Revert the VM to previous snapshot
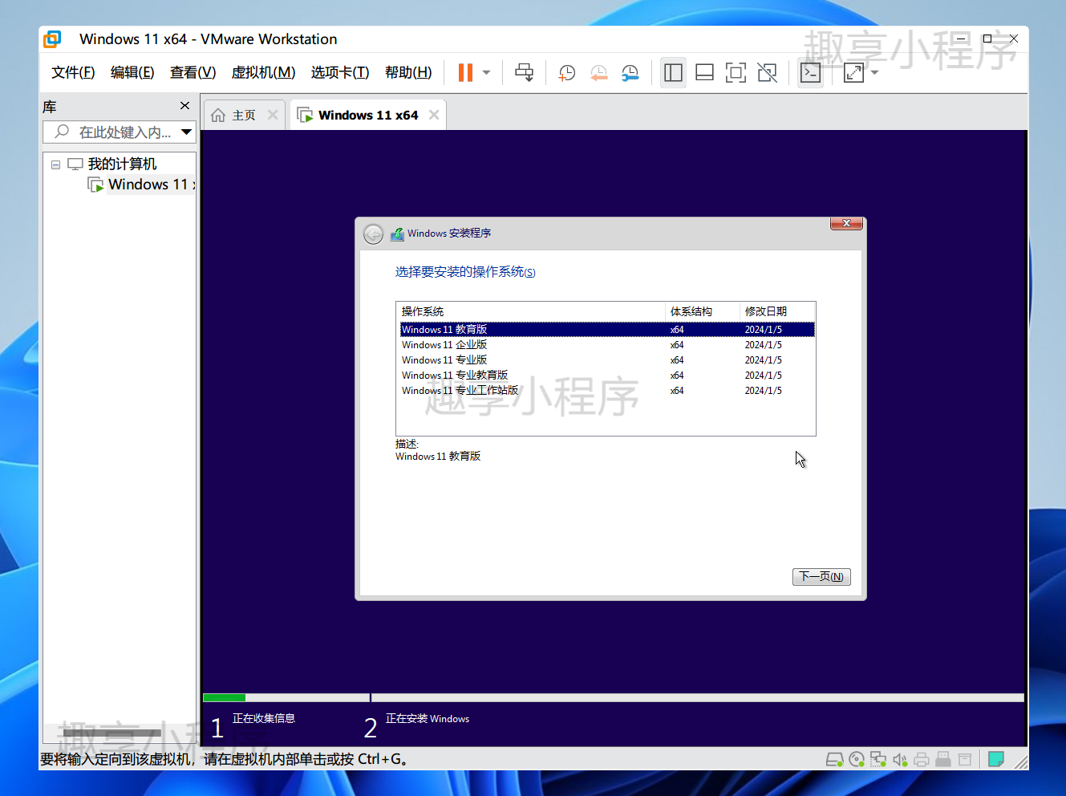The width and height of the screenshot is (1066, 796). [x=599, y=73]
